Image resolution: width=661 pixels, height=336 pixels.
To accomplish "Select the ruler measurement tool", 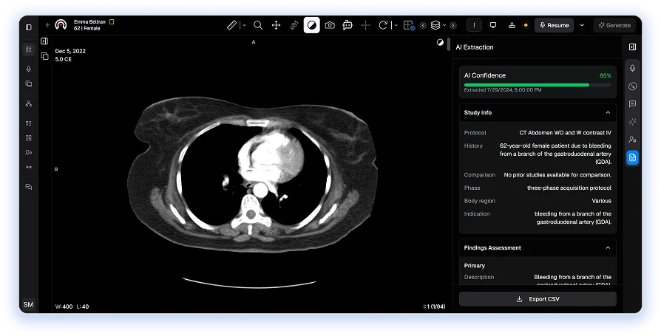I will point(231,25).
